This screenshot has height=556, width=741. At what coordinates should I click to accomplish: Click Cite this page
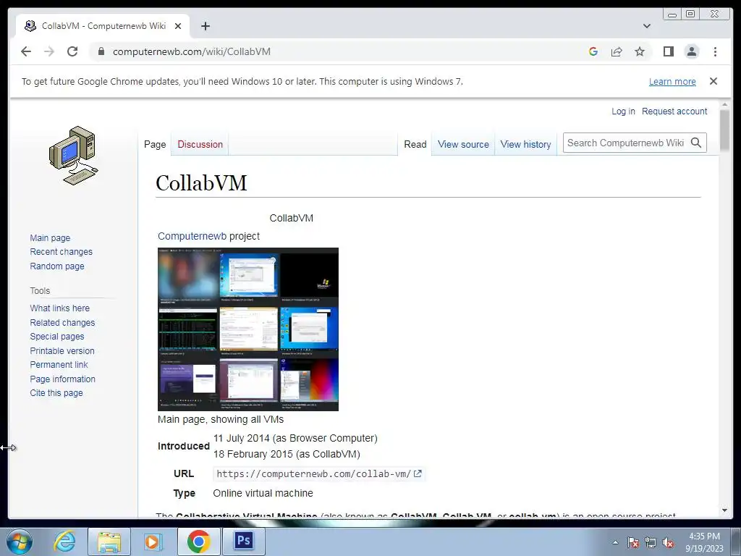[x=56, y=393]
